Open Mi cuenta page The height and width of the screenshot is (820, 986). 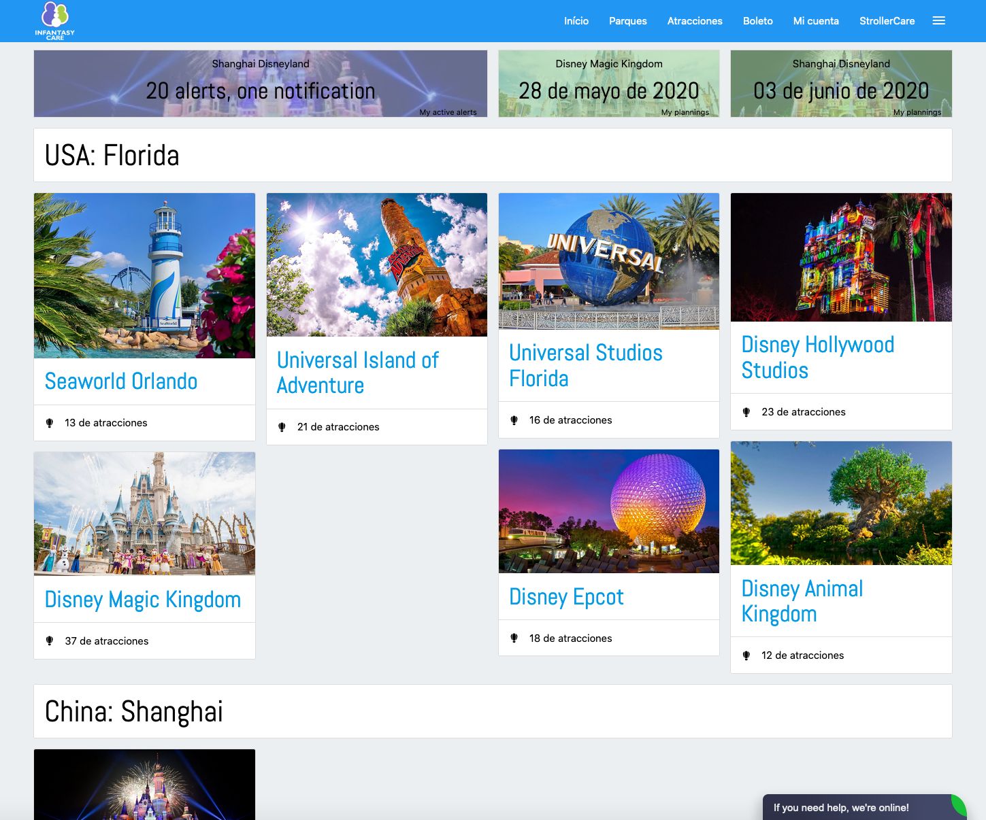point(815,21)
